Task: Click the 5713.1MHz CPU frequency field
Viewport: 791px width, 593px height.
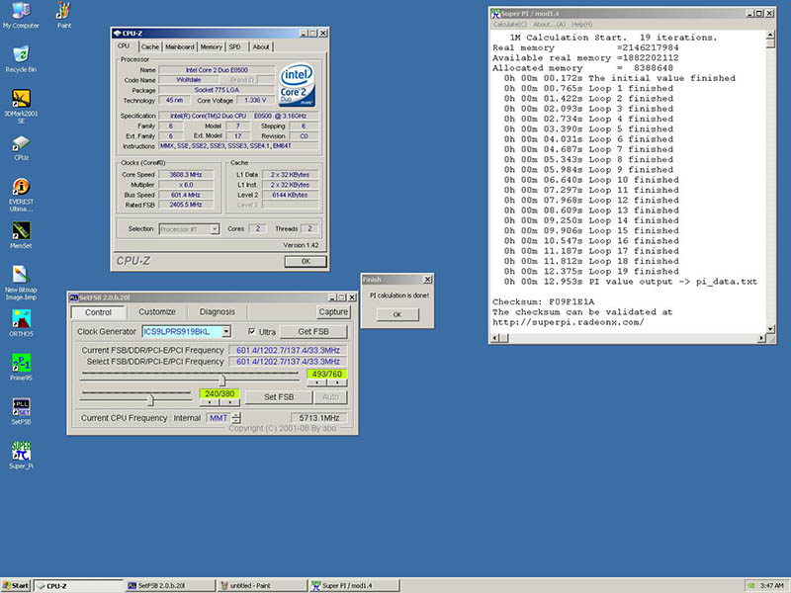Action: pyautogui.click(x=318, y=418)
